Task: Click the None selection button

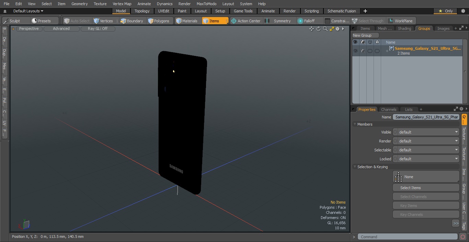Action: click(426, 177)
